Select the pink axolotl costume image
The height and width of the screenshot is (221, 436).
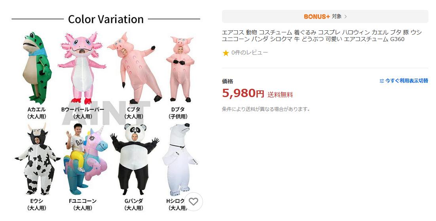[82, 68]
